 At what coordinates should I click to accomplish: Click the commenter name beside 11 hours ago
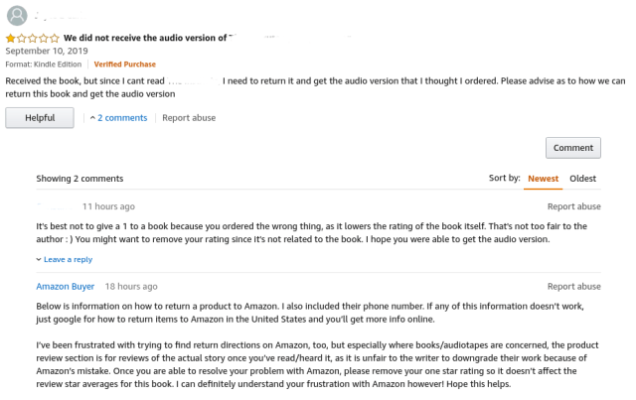(x=56, y=206)
